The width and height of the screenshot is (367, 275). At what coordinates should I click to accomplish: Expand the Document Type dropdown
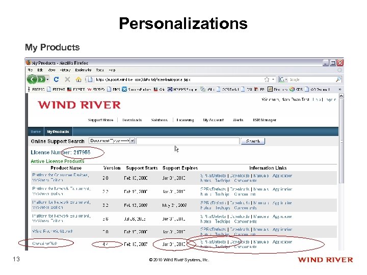click(x=112, y=141)
